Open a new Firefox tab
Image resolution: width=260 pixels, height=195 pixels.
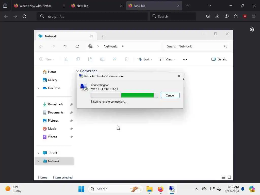point(188,6)
